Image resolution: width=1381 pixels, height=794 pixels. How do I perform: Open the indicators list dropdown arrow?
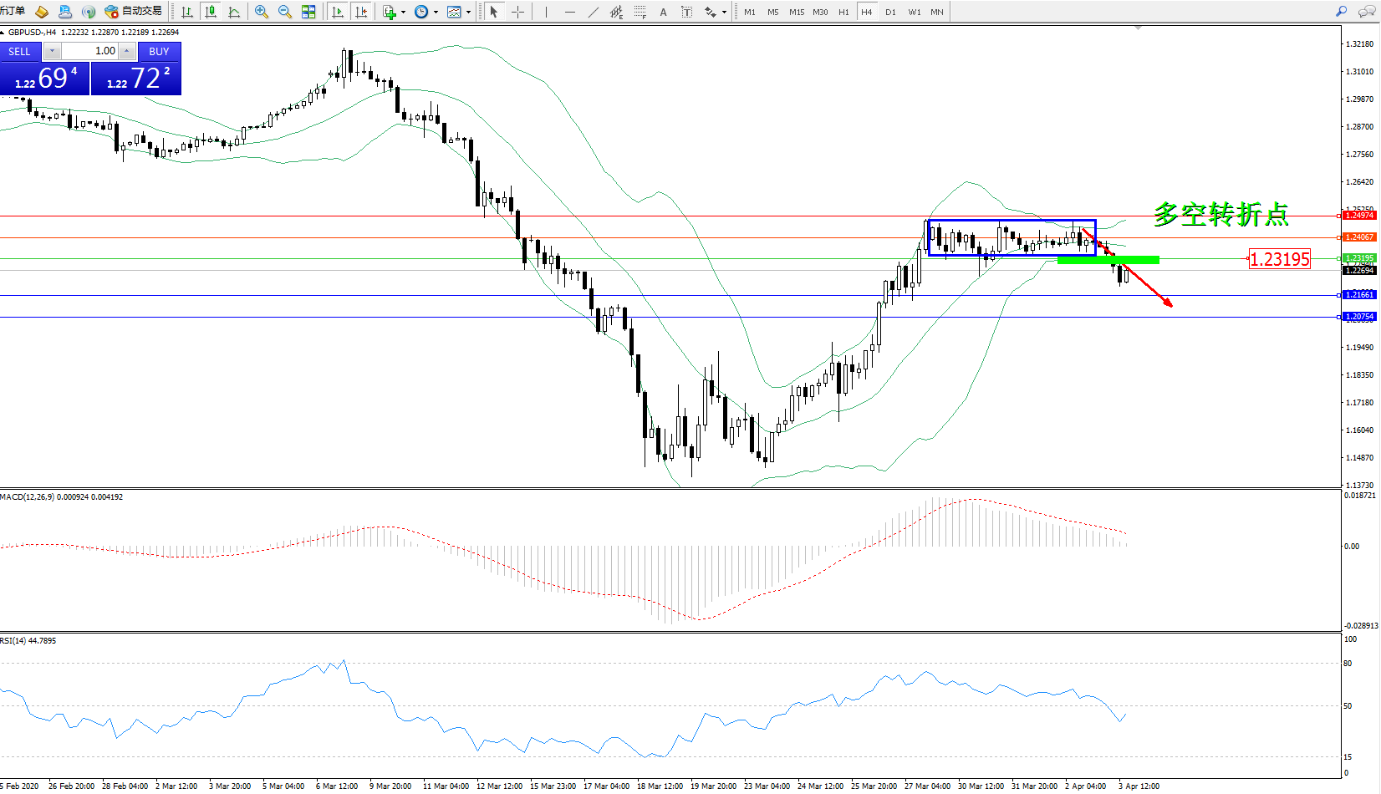tap(403, 12)
